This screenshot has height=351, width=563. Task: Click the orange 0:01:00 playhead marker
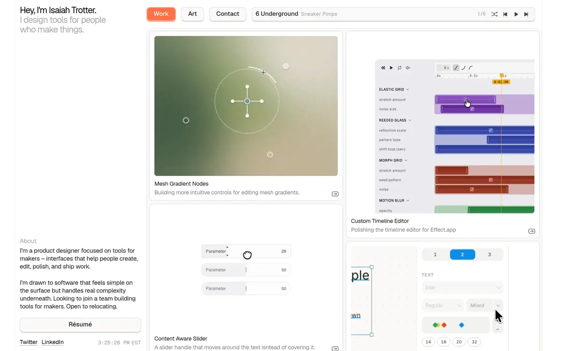(501, 81)
